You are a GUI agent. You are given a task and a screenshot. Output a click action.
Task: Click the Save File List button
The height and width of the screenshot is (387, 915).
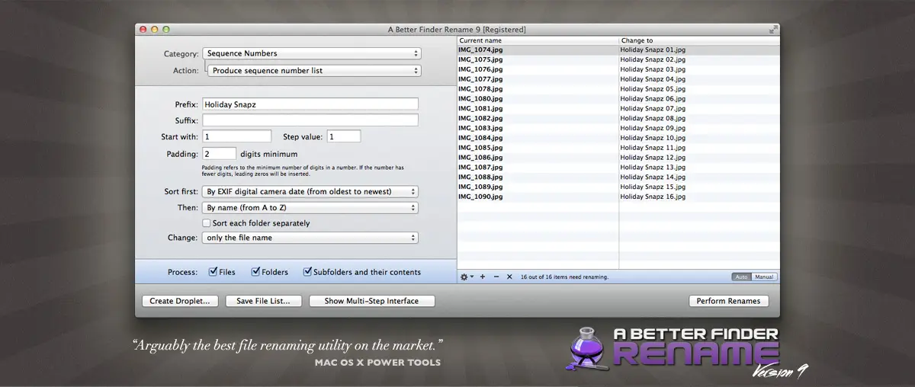(x=263, y=301)
